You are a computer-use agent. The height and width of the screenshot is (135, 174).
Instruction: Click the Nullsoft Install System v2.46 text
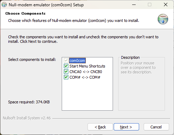point(27,118)
